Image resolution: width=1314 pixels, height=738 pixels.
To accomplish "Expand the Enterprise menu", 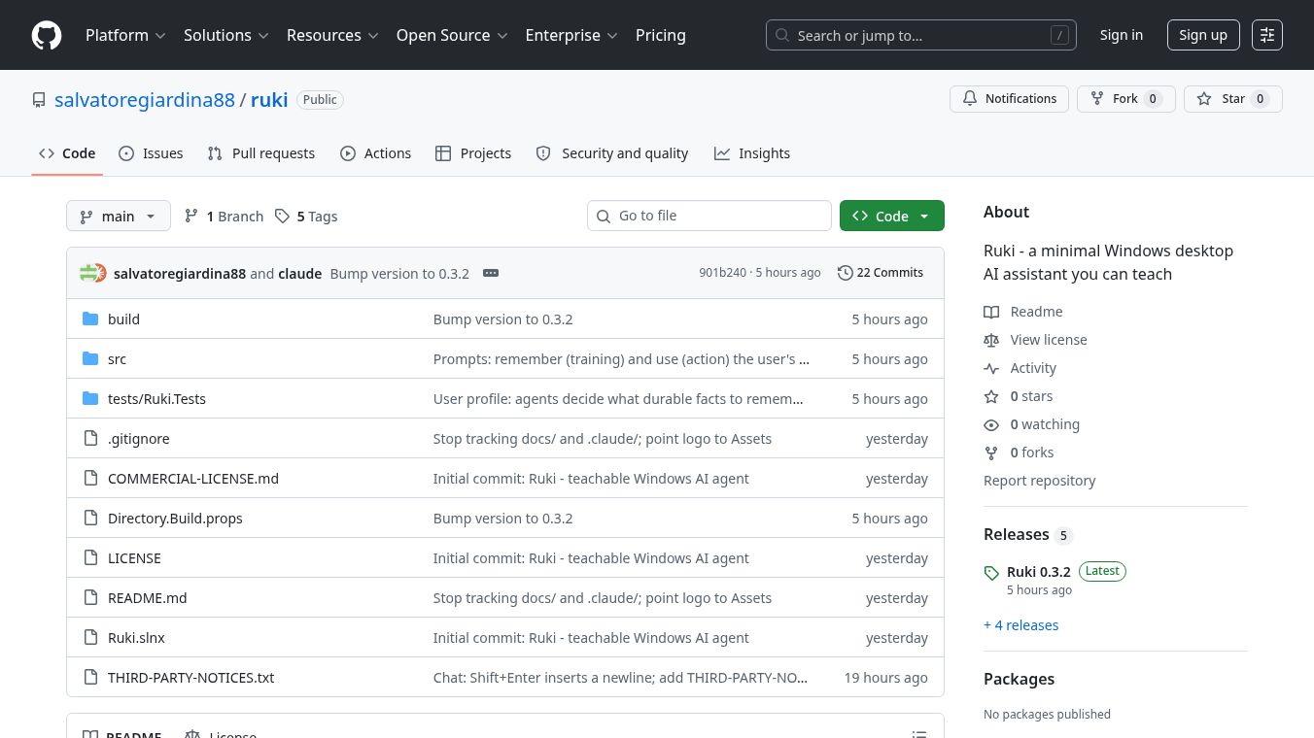I will coord(571,35).
